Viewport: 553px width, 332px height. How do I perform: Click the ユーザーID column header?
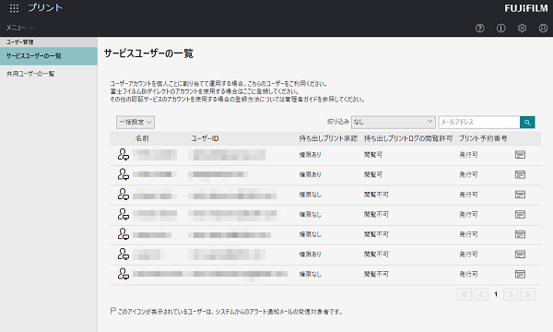coord(205,138)
